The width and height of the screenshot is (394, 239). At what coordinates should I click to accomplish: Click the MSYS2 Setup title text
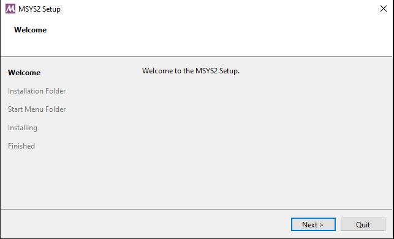point(39,9)
